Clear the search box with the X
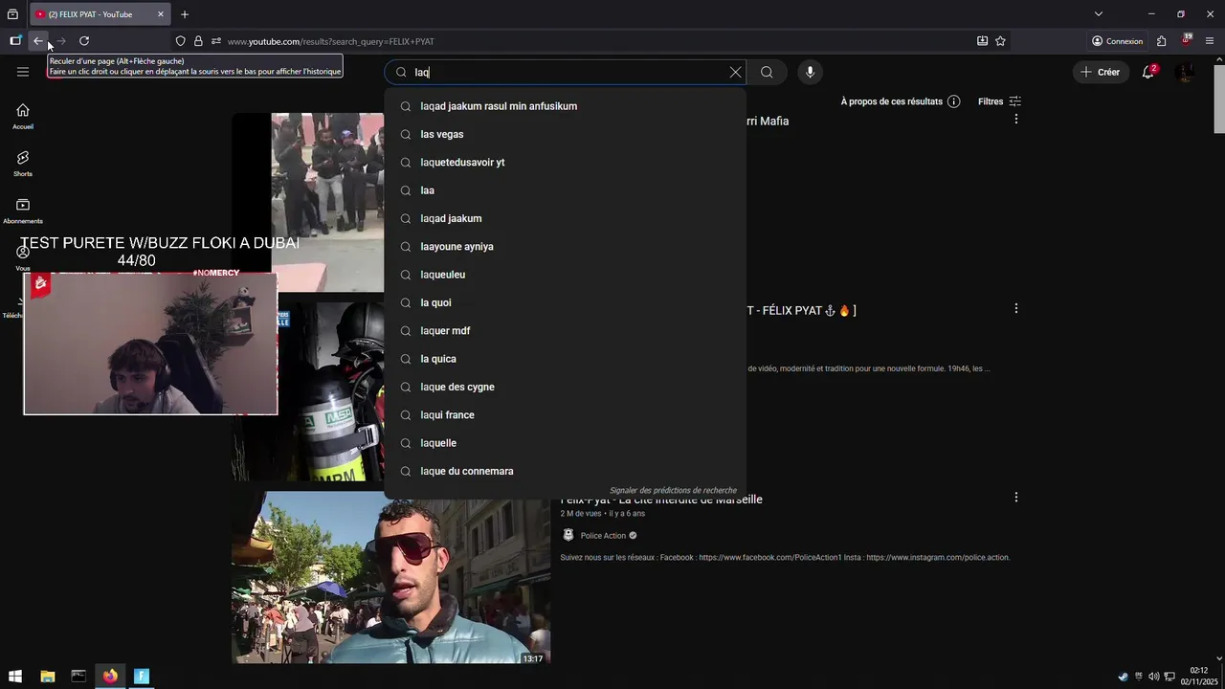Image resolution: width=1225 pixels, height=689 pixels. point(735,72)
